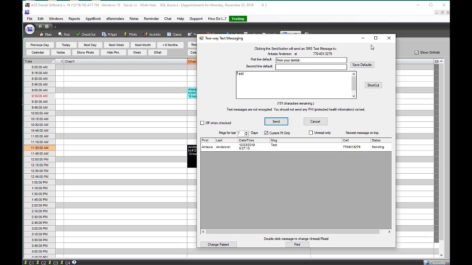Select the Antasia Anderson message row

tap(296, 147)
